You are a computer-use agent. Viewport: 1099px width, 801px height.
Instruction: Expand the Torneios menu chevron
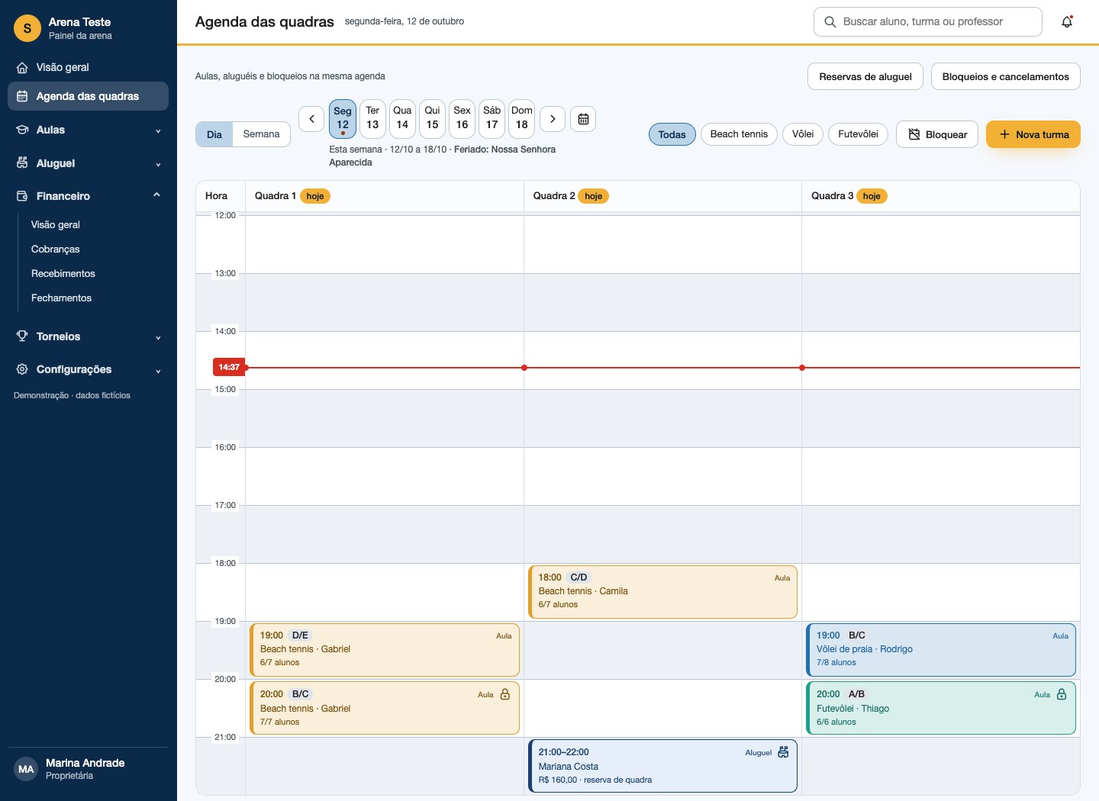point(158,337)
